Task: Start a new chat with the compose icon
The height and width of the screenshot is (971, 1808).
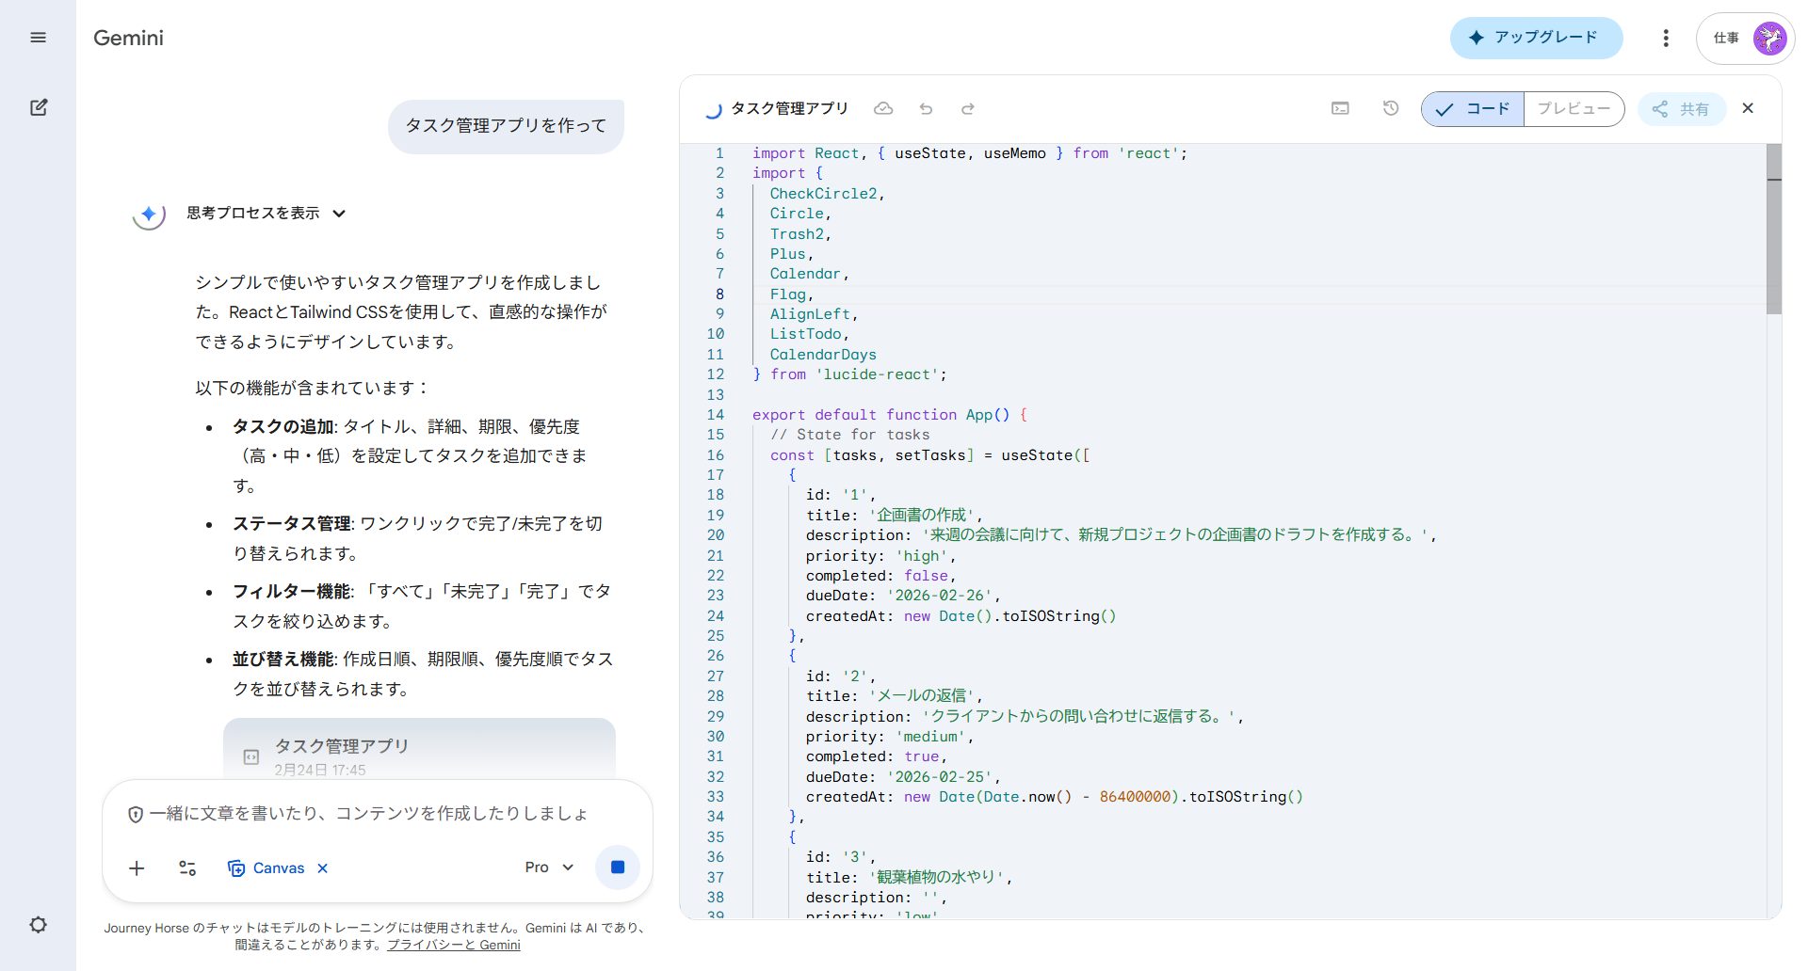Action: pyautogui.click(x=39, y=107)
